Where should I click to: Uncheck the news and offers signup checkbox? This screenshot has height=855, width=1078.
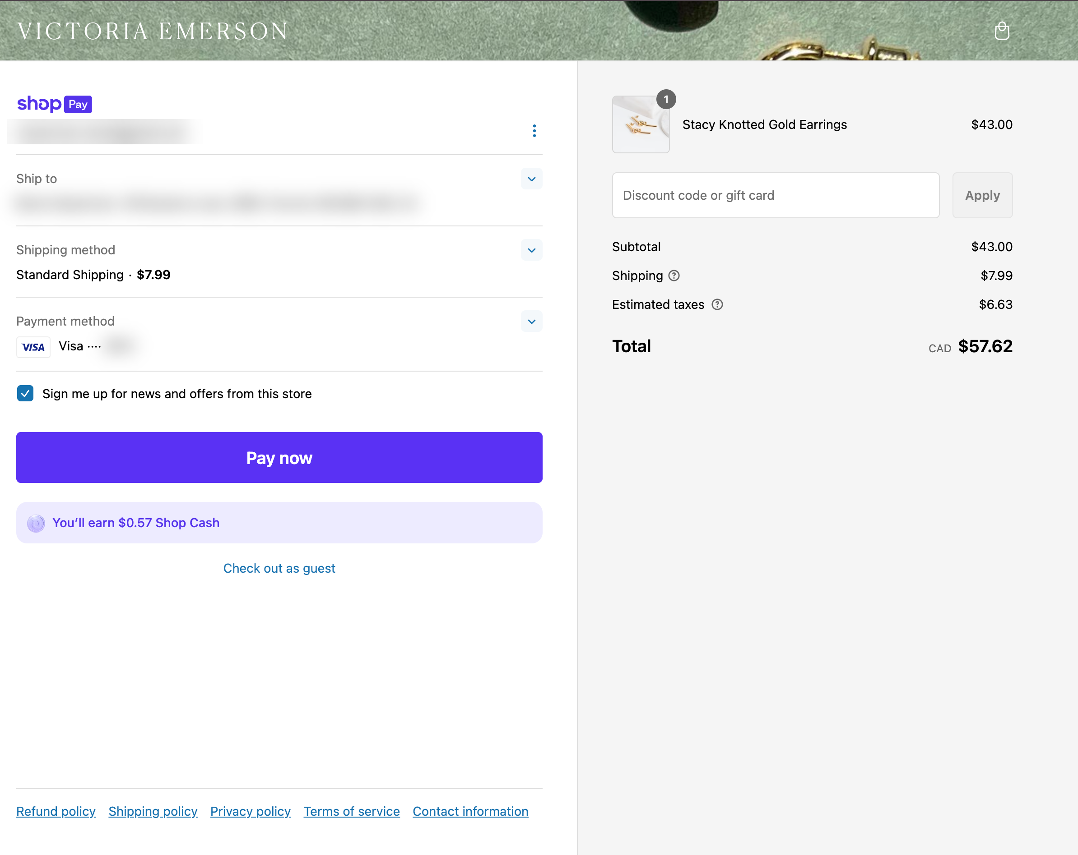[25, 394]
